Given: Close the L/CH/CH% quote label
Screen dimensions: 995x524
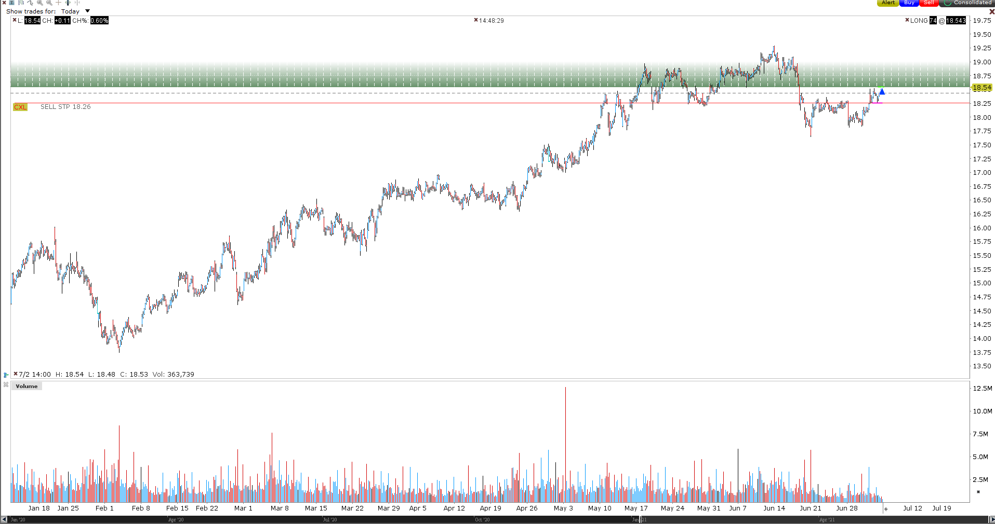Looking at the screenshot, I should [x=15, y=20].
